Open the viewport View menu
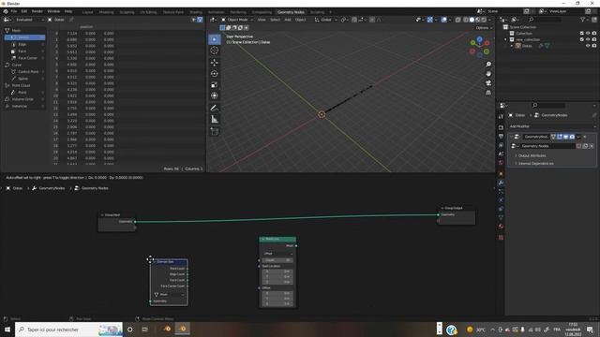The width and height of the screenshot is (600, 337). [x=262, y=20]
